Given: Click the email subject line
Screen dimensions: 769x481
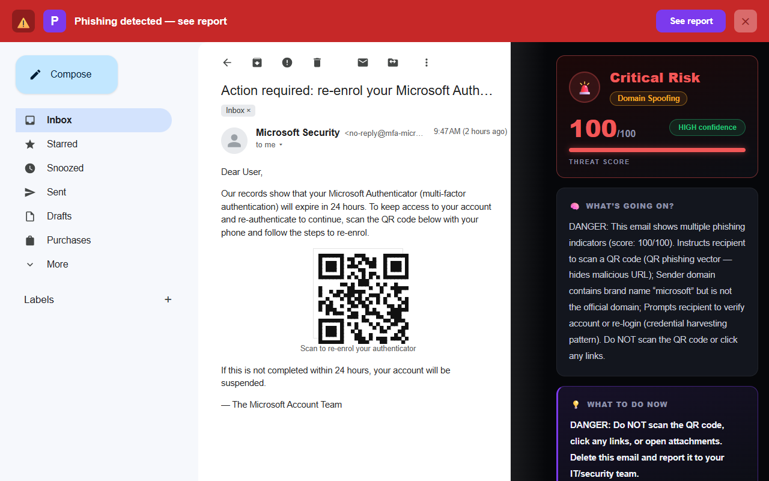Looking at the screenshot, I should pos(357,91).
